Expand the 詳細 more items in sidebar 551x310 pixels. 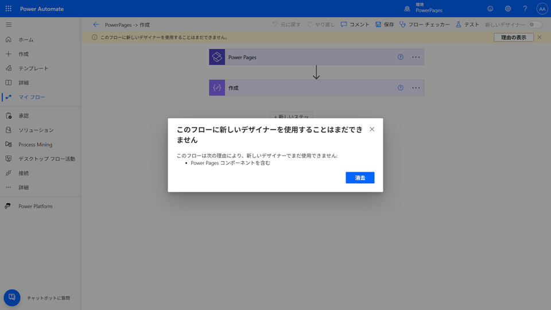pos(23,188)
